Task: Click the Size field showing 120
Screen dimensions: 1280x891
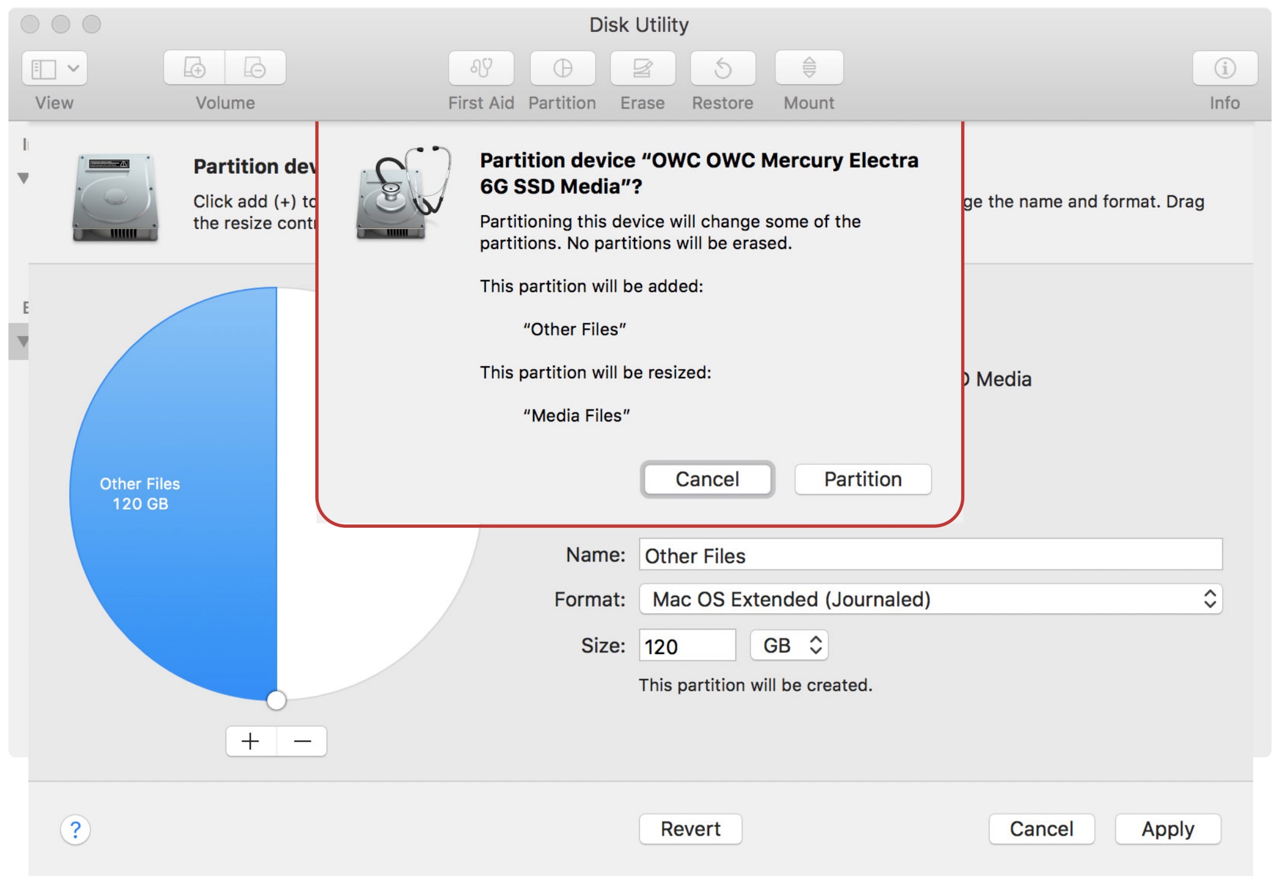Action: tap(687, 646)
